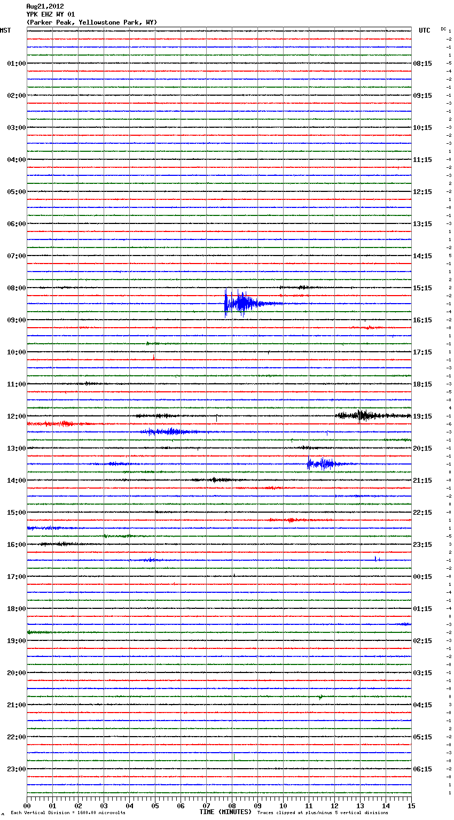Viewport: 454px width, 820px height.
Task: Click the 'Traces clipped at plus/minus 5' footnote
Action: (x=323, y=813)
